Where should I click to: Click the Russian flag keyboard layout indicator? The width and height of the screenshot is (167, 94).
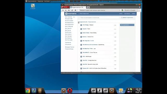129,92
